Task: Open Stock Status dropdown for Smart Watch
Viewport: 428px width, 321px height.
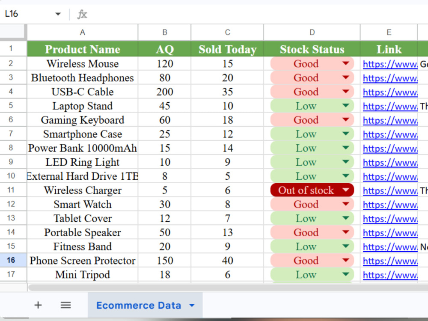Action: pyautogui.click(x=345, y=204)
